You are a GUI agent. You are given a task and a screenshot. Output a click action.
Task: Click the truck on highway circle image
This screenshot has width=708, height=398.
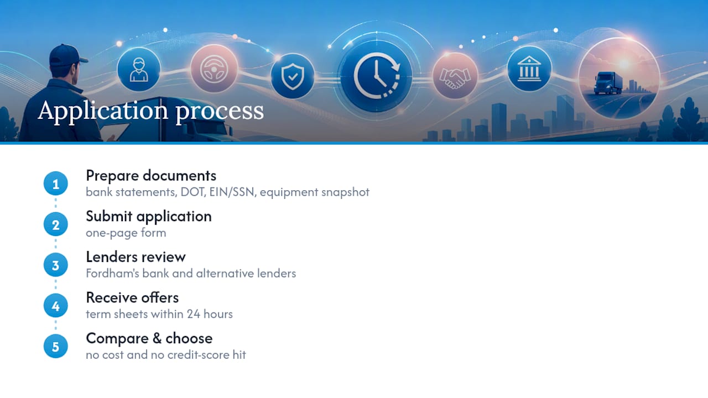619,78
